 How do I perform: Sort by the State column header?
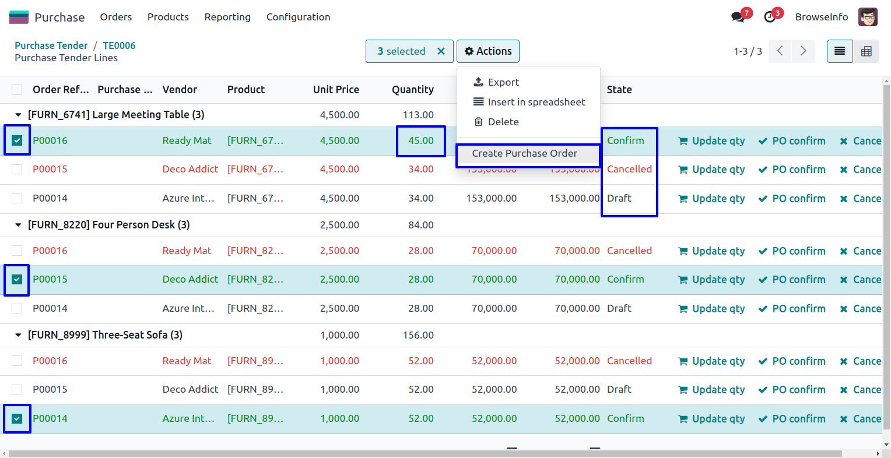pos(619,90)
